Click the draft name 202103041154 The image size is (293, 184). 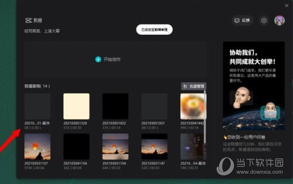coord(75,164)
